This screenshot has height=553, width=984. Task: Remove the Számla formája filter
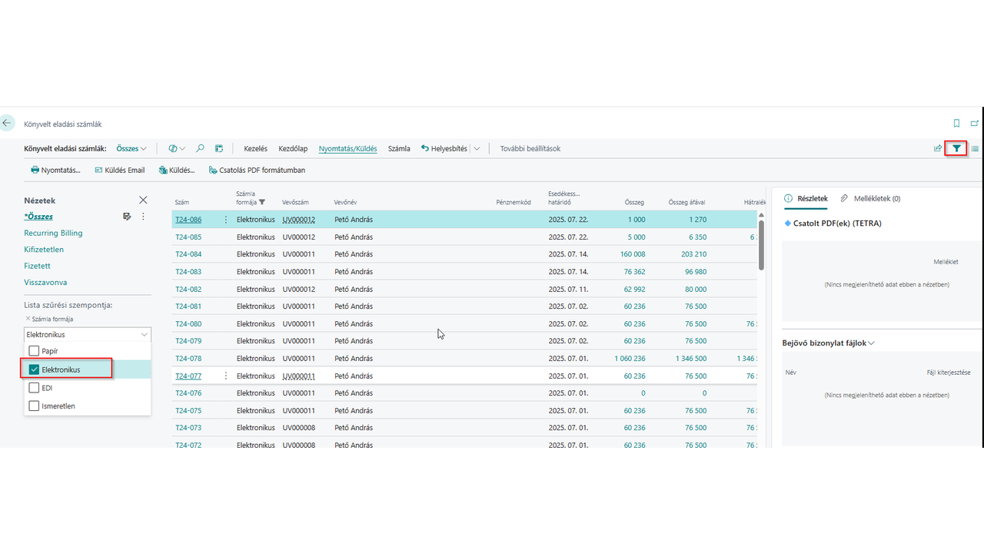click(x=28, y=319)
